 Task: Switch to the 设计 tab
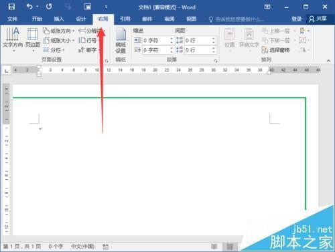81,19
